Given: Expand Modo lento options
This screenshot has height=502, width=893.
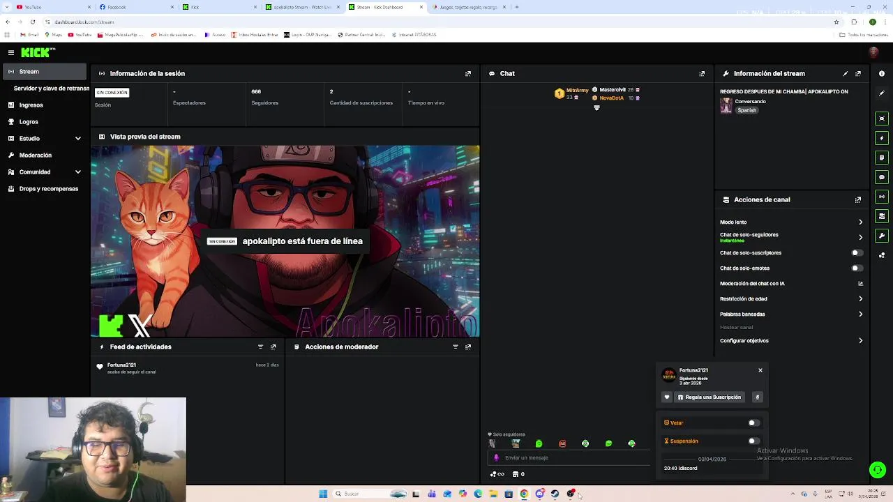Looking at the screenshot, I should (x=860, y=222).
